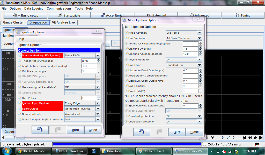Click the help icon beside Overdwell protection

pyautogui.click(x=126, y=116)
